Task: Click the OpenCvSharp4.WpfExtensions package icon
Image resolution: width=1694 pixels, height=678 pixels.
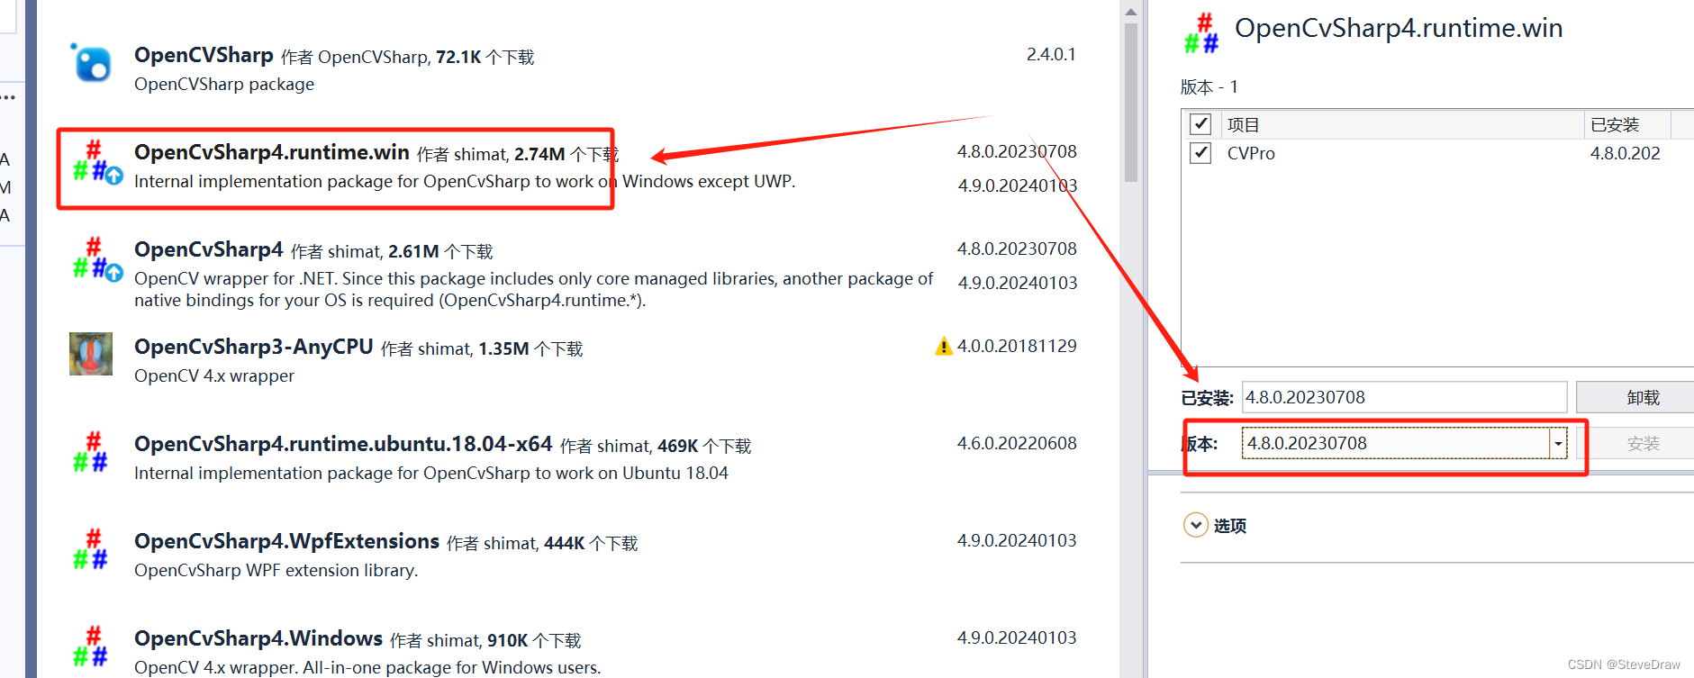Action: [91, 549]
